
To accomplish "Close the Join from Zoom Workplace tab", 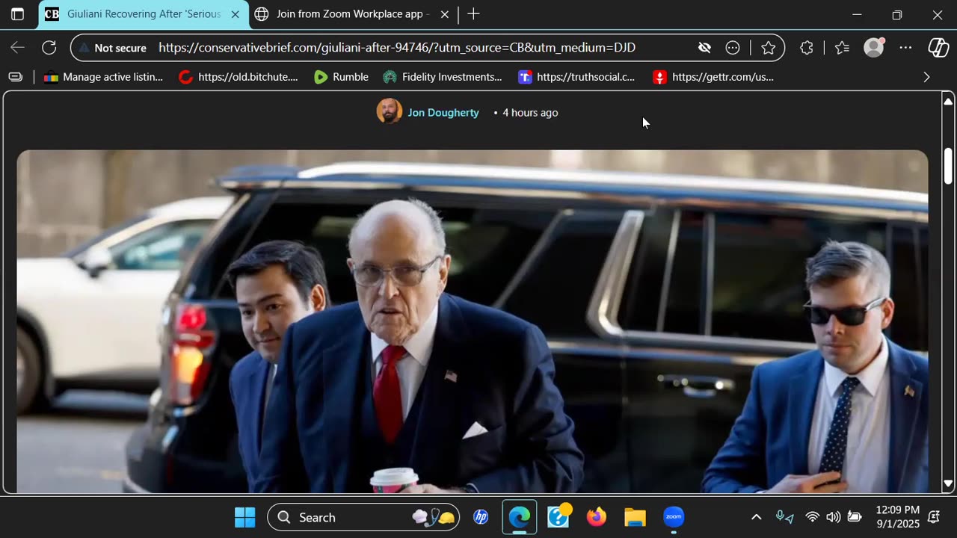I will point(444,14).
